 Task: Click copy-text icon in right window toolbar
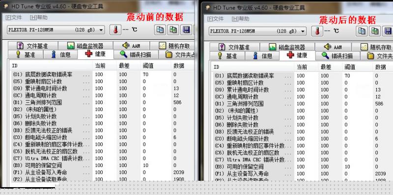pyautogui.click(x=362, y=31)
